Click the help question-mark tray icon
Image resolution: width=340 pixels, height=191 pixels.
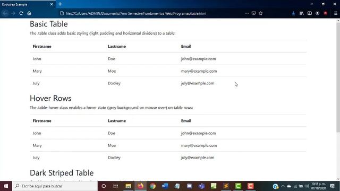(x=276, y=186)
